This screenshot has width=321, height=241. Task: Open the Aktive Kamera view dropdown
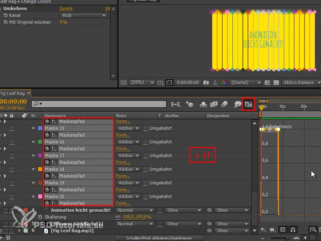(x=301, y=82)
